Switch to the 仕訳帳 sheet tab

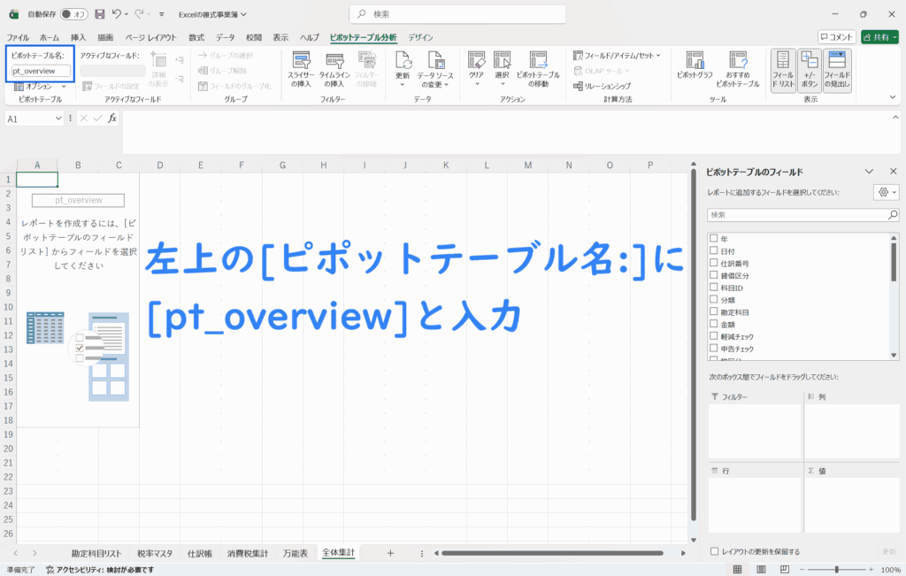tap(198, 553)
